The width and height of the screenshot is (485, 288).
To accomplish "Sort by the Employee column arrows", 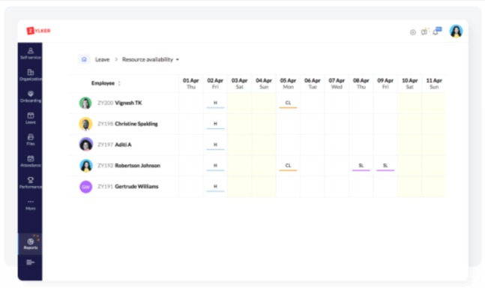I will click(119, 83).
